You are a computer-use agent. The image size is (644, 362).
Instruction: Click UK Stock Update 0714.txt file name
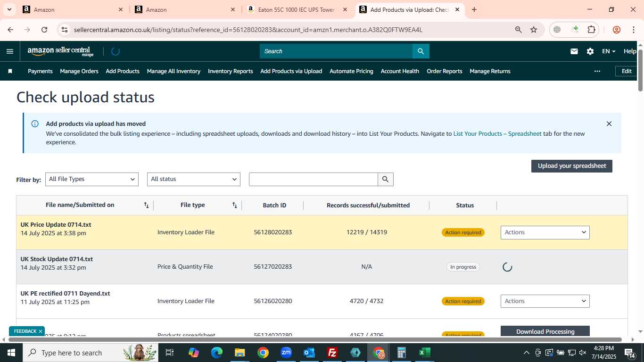tap(57, 259)
